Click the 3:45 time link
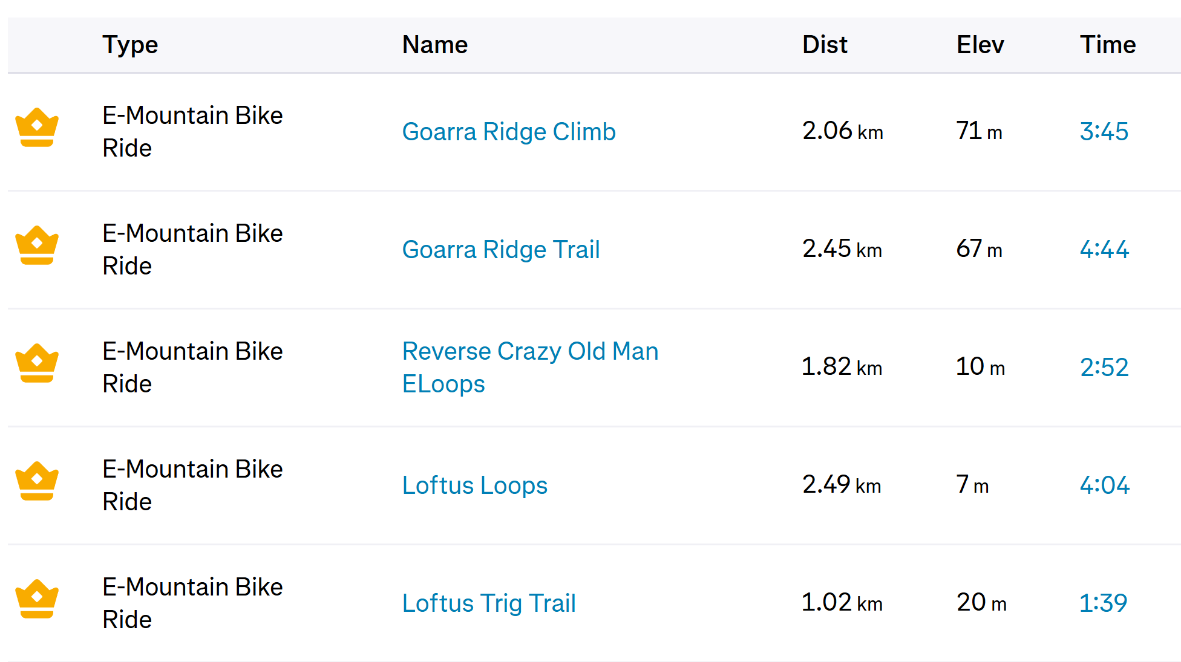 coord(1104,132)
